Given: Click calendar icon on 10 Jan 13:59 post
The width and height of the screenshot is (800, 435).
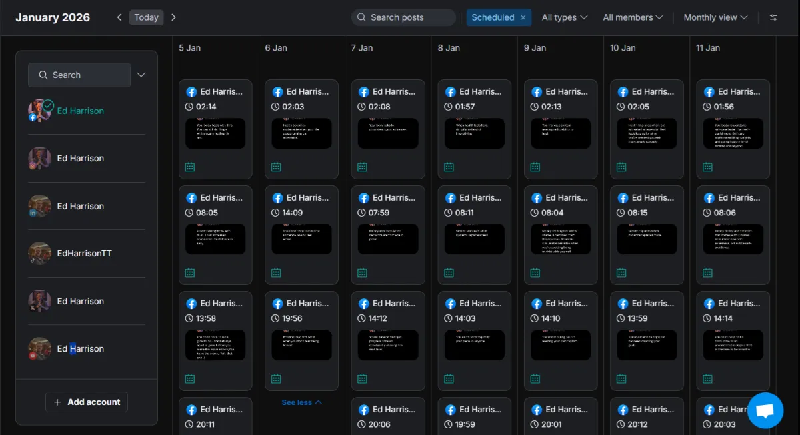Looking at the screenshot, I should coord(621,378).
